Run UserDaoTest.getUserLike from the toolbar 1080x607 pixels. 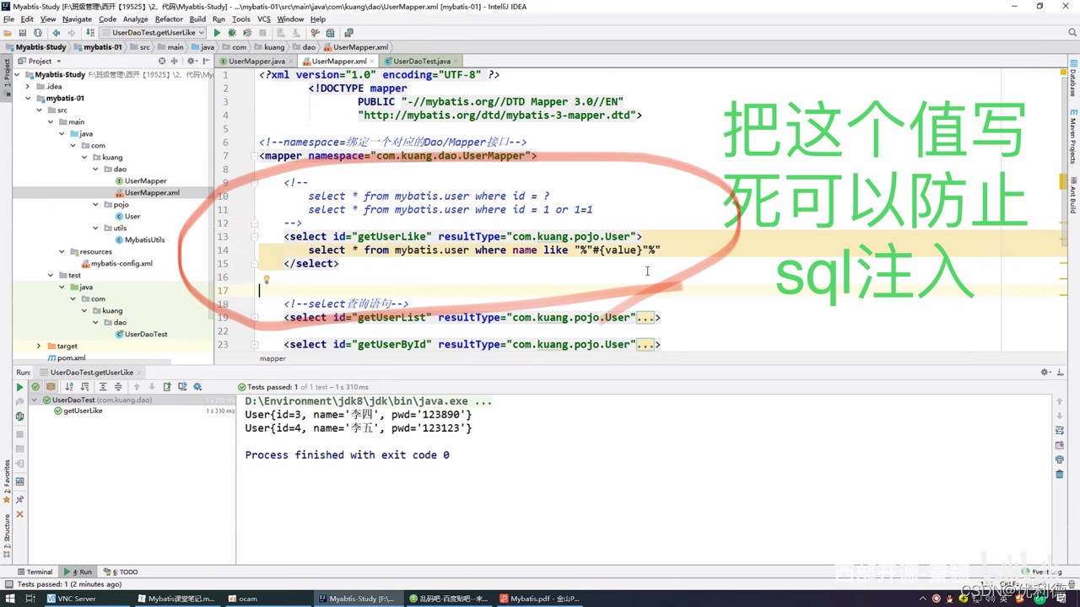[x=217, y=33]
